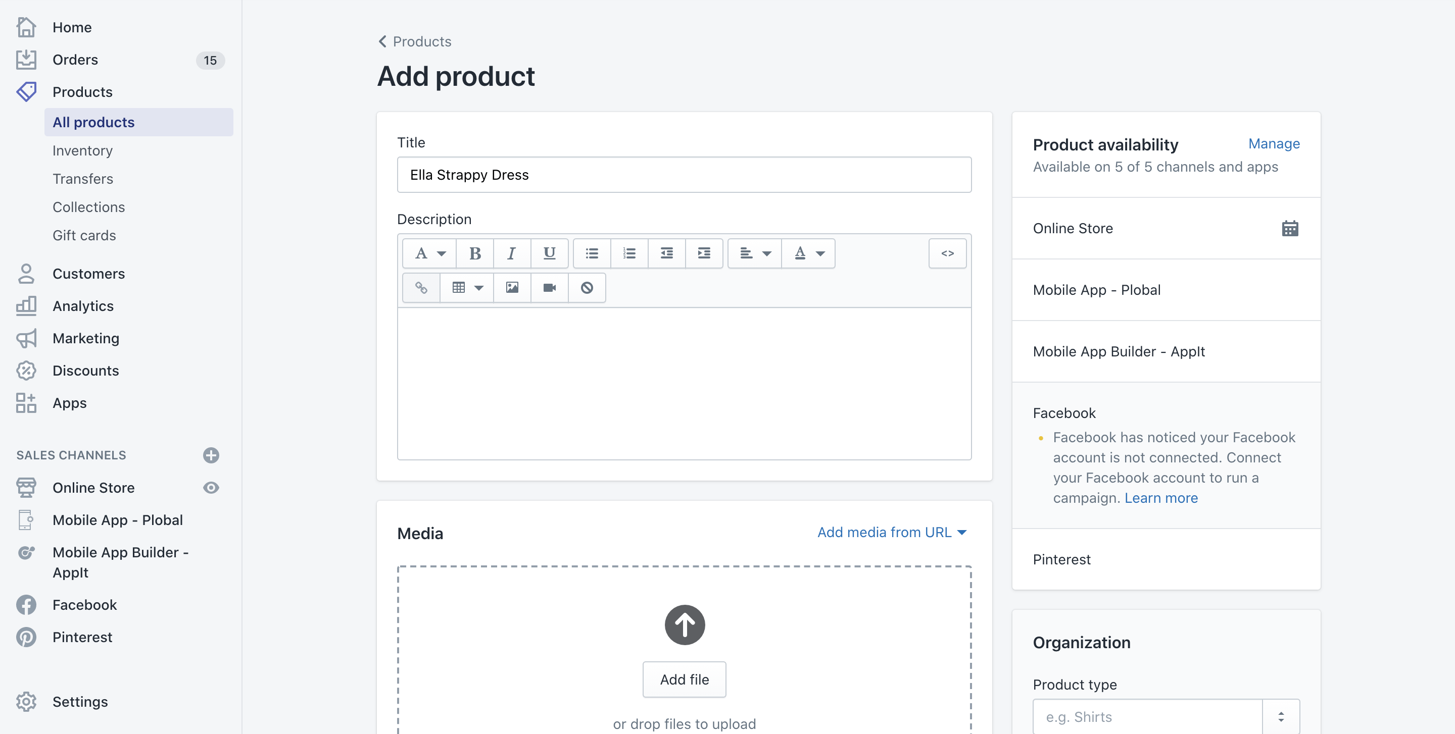Image resolution: width=1455 pixels, height=734 pixels.
Task: Click the Insert link icon
Action: click(x=422, y=288)
